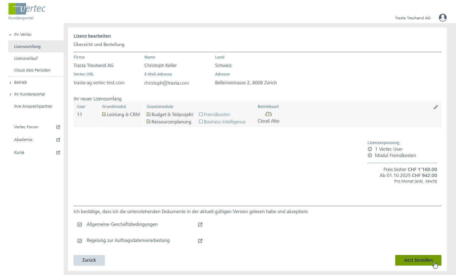
Task: Open the user profile avatar icon
Action: click(443, 18)
